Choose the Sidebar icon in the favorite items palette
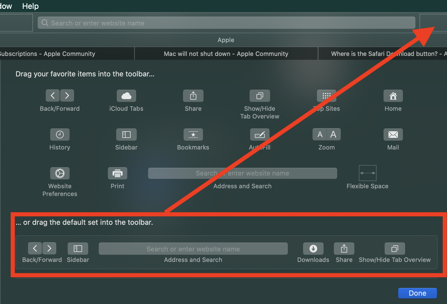 pos(126,135)
